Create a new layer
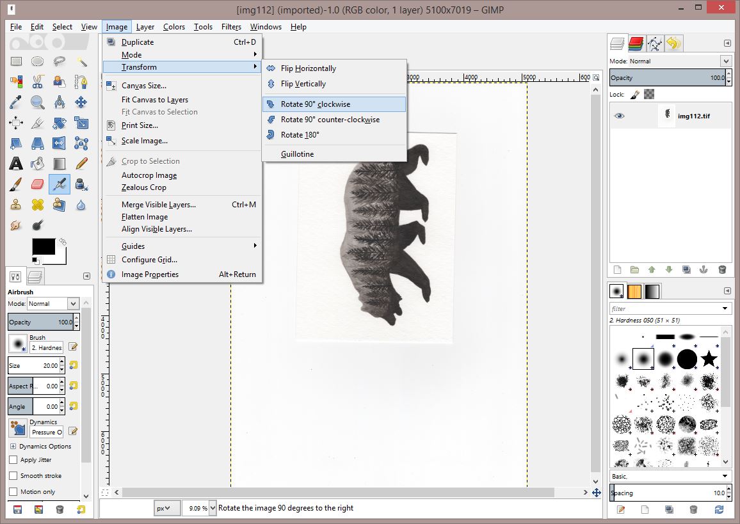This screenshot has height=524, width=740. pyautogui.click(x=616, y=269)
